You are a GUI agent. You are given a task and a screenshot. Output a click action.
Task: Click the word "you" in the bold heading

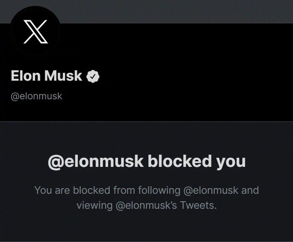(x=231, y=162)
